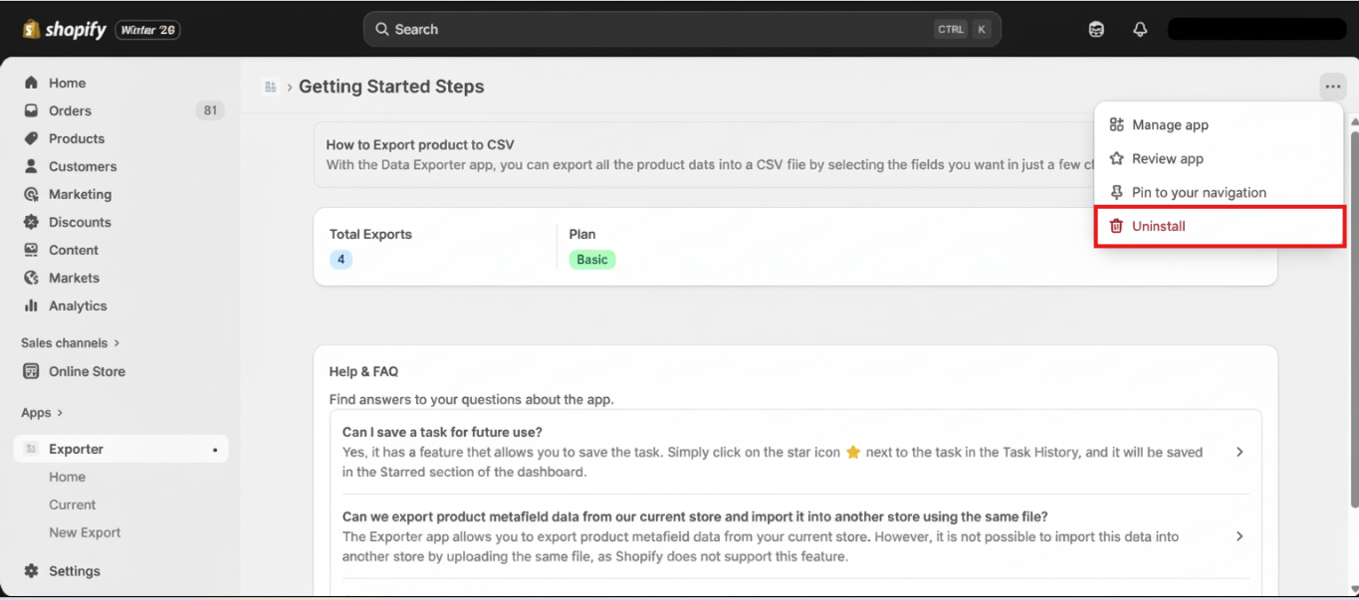This screenshot has height=600, width=1359.
Task: Click the Marketing icon
Action: [31, 194]
